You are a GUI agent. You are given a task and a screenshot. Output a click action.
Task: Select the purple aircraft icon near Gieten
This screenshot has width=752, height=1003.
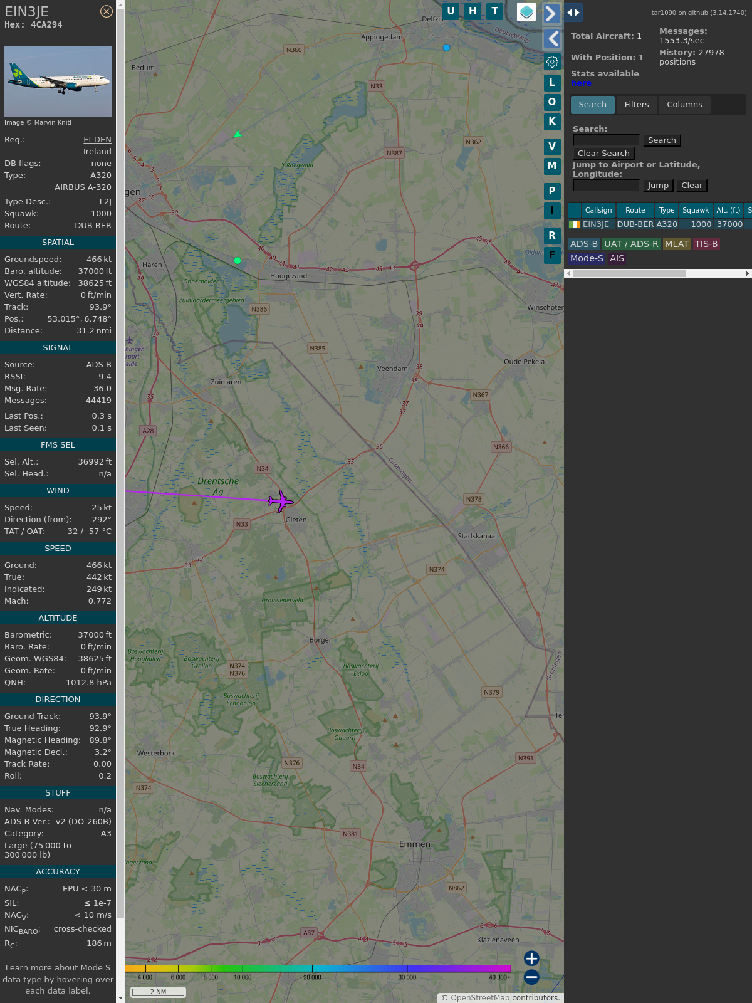click(281, 501)
